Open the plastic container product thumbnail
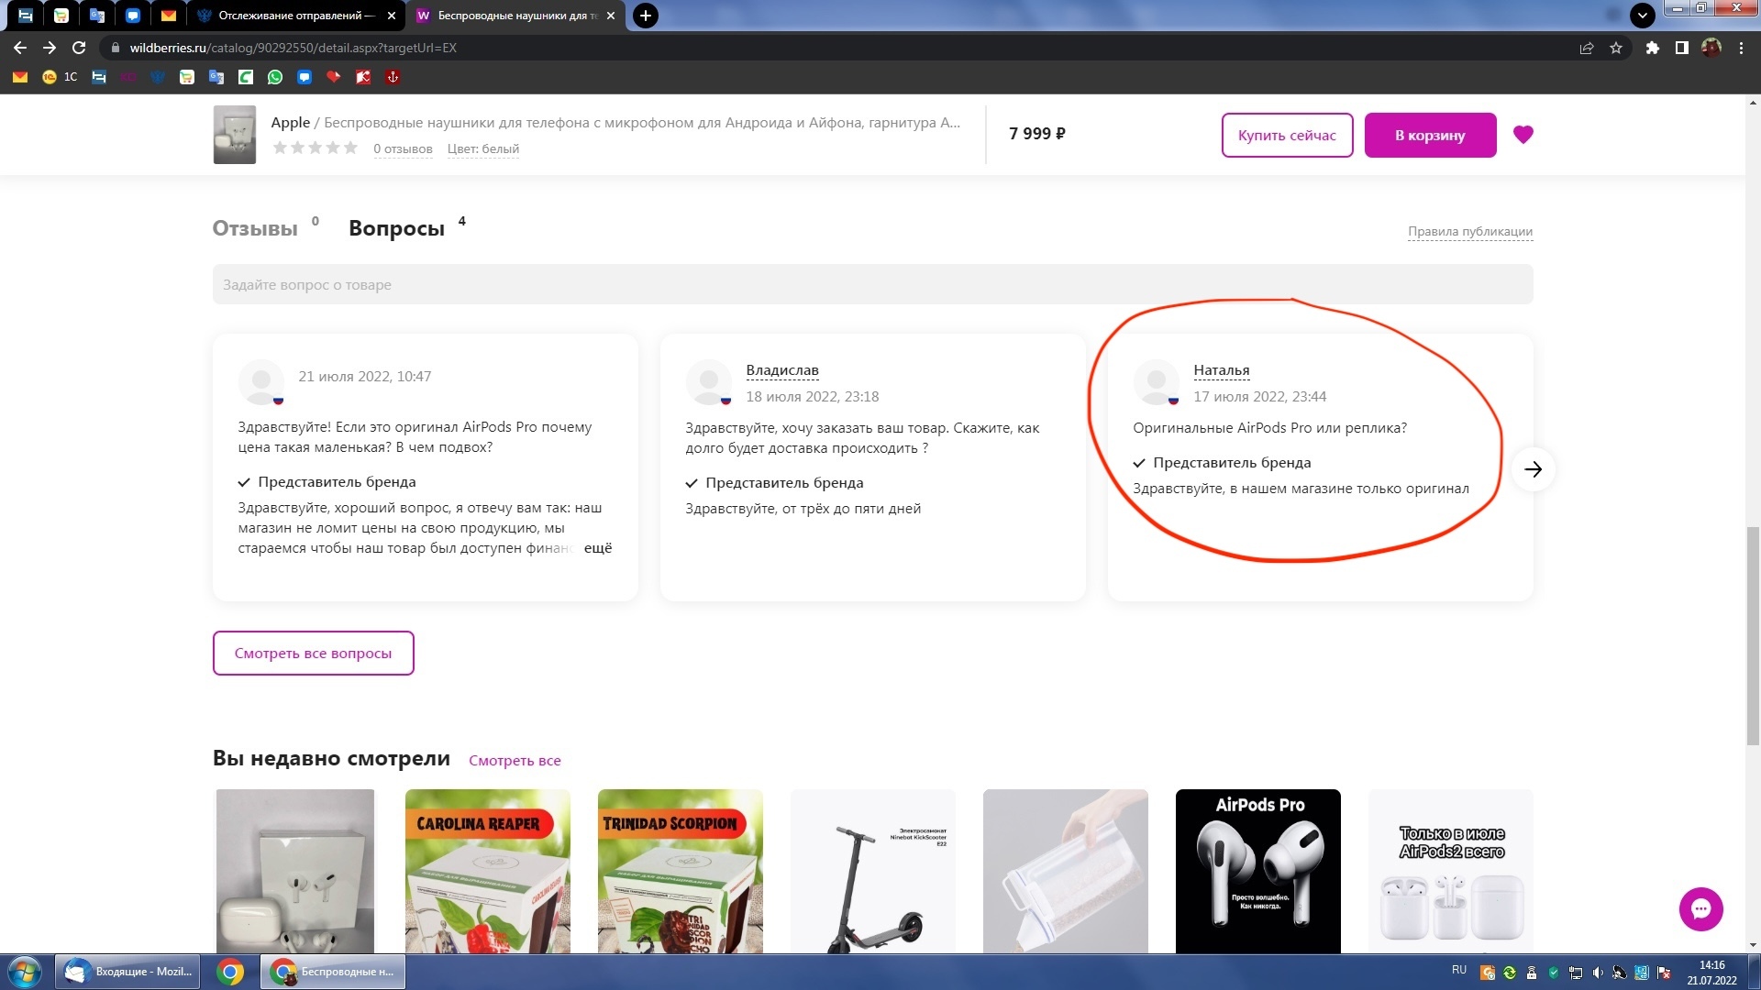 (x=1065, y=871)
